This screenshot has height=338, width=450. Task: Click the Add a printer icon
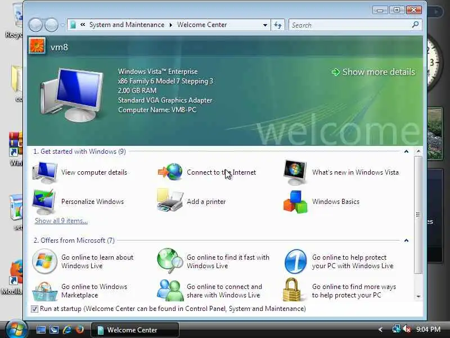click(170, 201)
